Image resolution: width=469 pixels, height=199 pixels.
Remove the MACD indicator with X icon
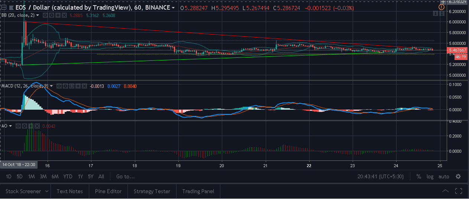coord(84,86)
